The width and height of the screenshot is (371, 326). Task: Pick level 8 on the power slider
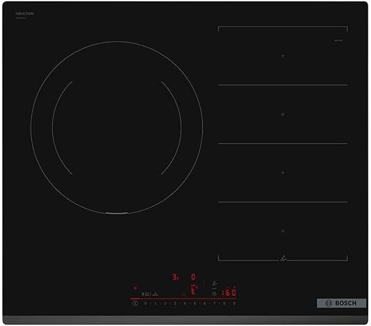(224, 303)
